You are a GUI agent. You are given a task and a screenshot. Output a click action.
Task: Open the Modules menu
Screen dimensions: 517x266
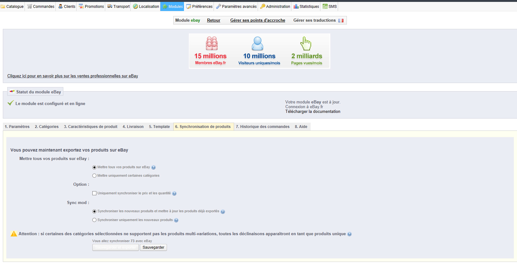click(172, 6)
